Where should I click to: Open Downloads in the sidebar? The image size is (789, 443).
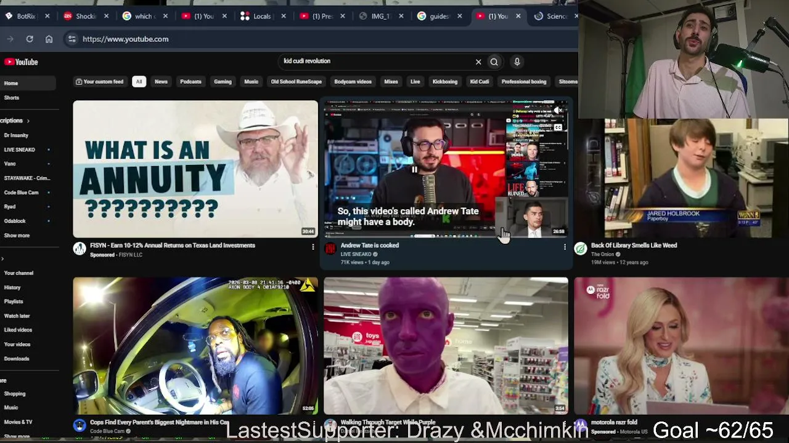[17, 359]
